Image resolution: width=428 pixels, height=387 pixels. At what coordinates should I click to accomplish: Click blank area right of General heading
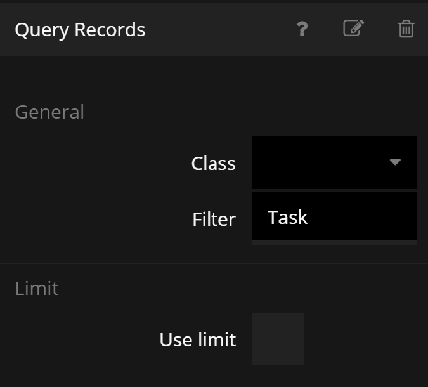point(254,112)
